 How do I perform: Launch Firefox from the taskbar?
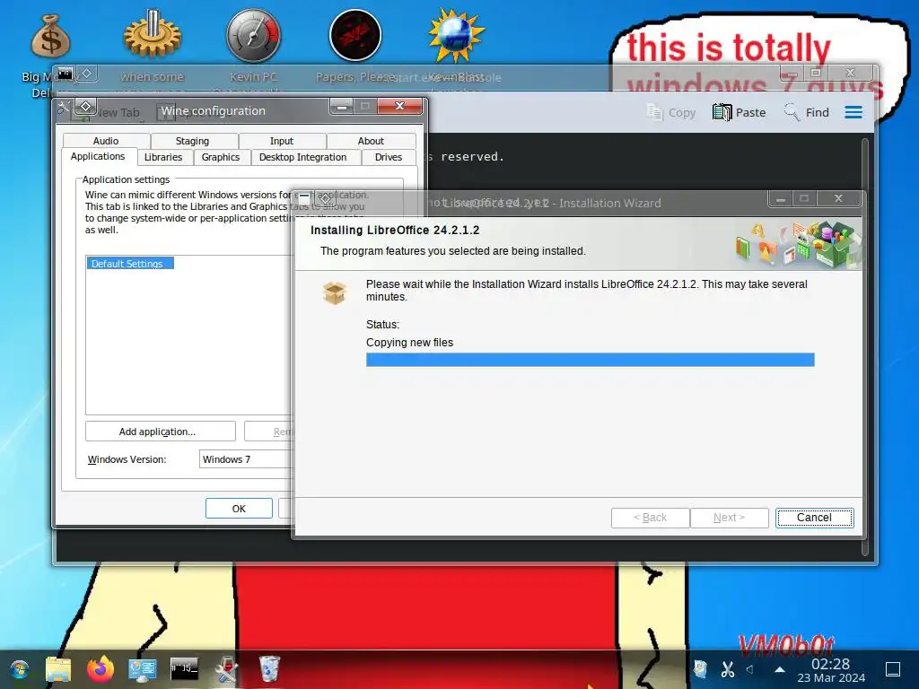click(101, 669)
